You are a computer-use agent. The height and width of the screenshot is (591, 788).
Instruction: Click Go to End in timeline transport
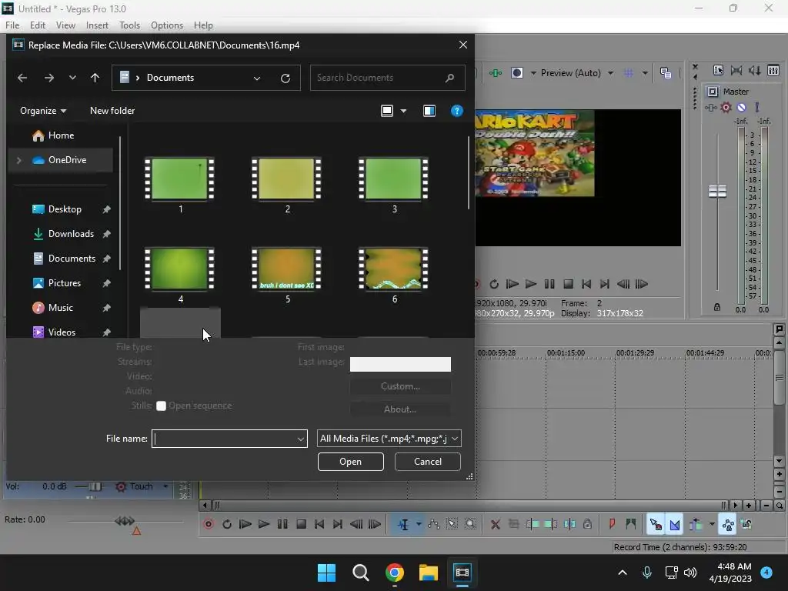click(x=338, y=524)
